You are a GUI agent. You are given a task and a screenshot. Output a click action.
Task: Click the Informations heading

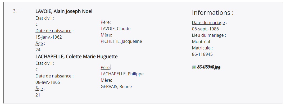213,13
